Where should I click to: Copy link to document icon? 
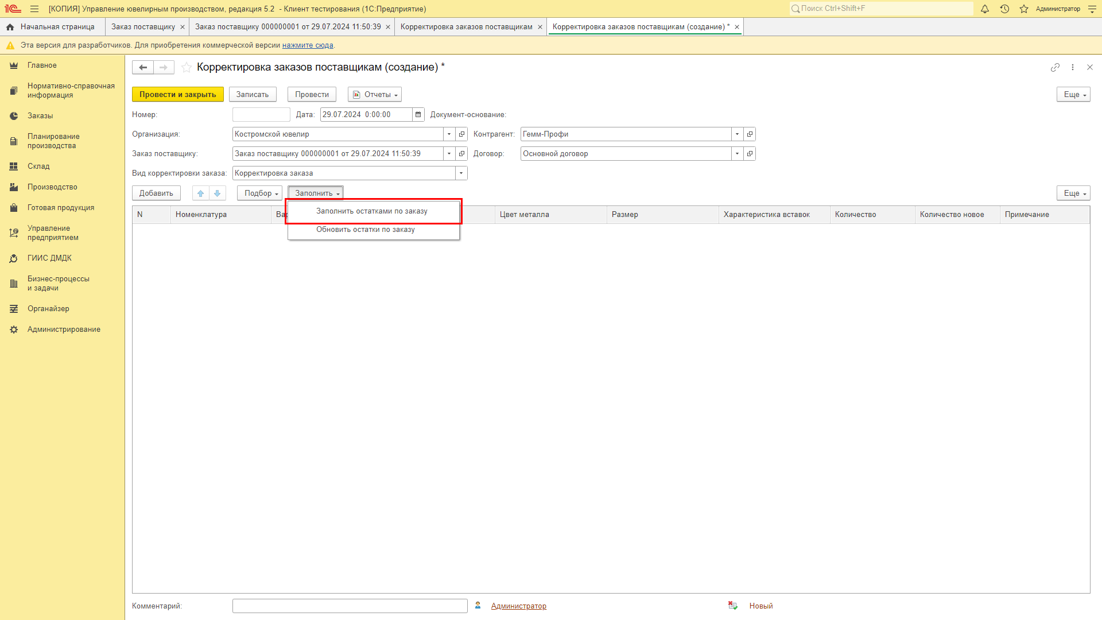coord(1055,67)
